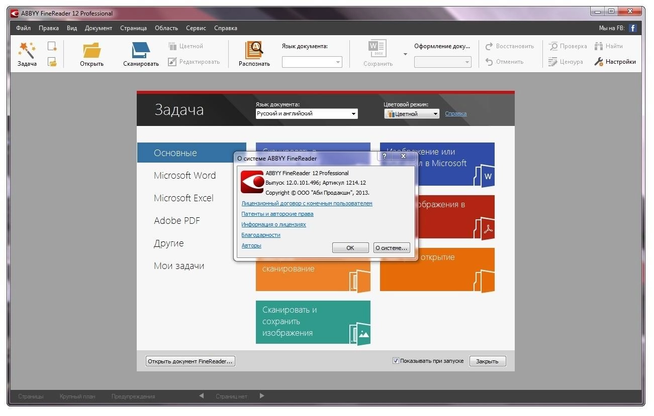Click the ABBYY icon in the title bar

coord(15,14)
